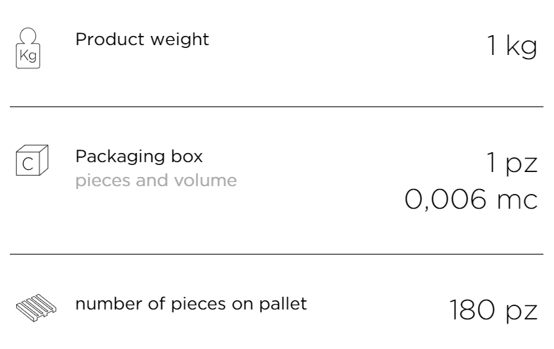This screenshot has height=349, width=554.
Task: Click the ring handle of weight icon
Action: (28, 35)
